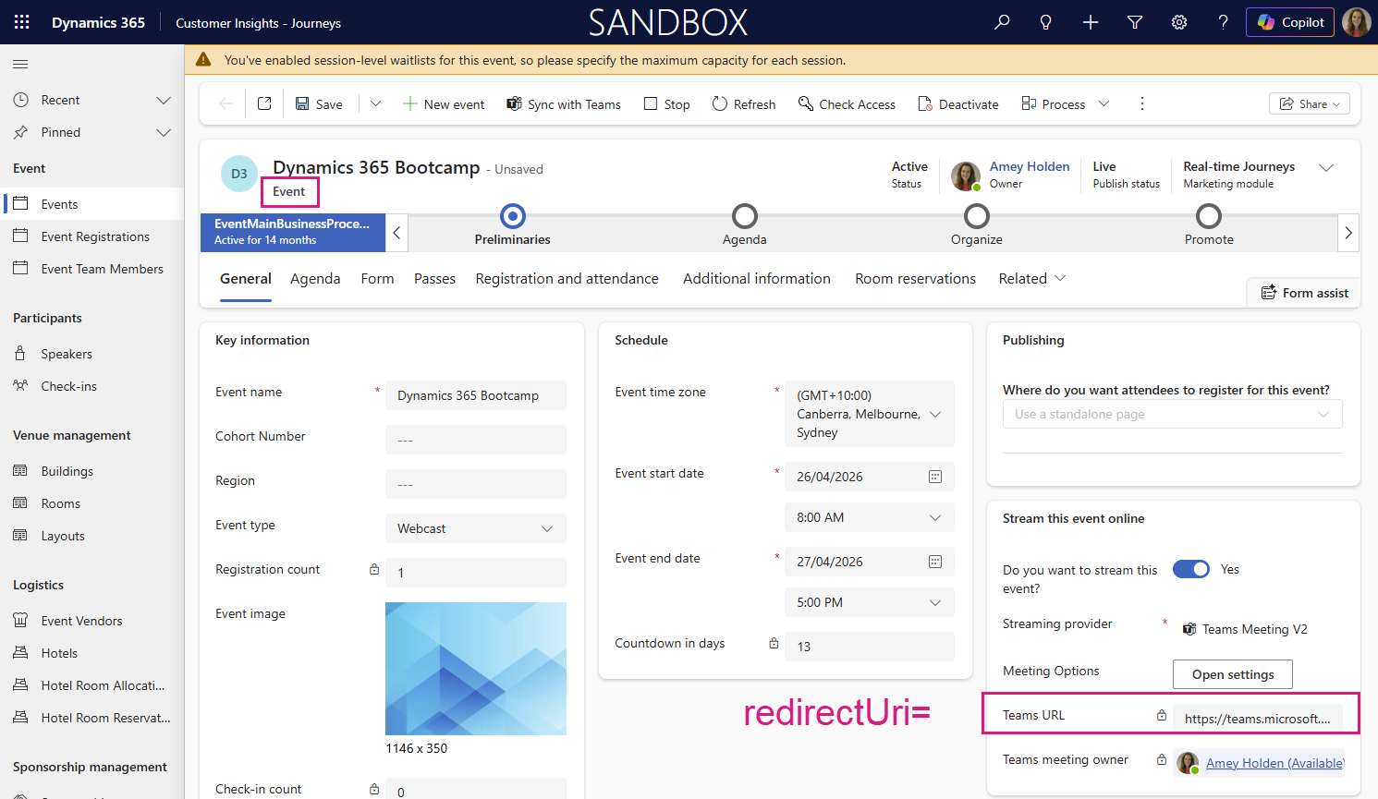The width and height of the screenshot is (1378, 799).
Task: Open Rooms in sidebar
Action: click(92, 503)
